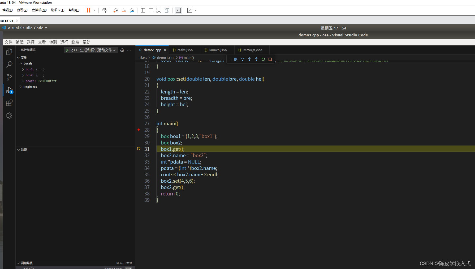Open the debug panel more actions ellipsis
This screenshot has width=475, height=269.
[129, 50]
